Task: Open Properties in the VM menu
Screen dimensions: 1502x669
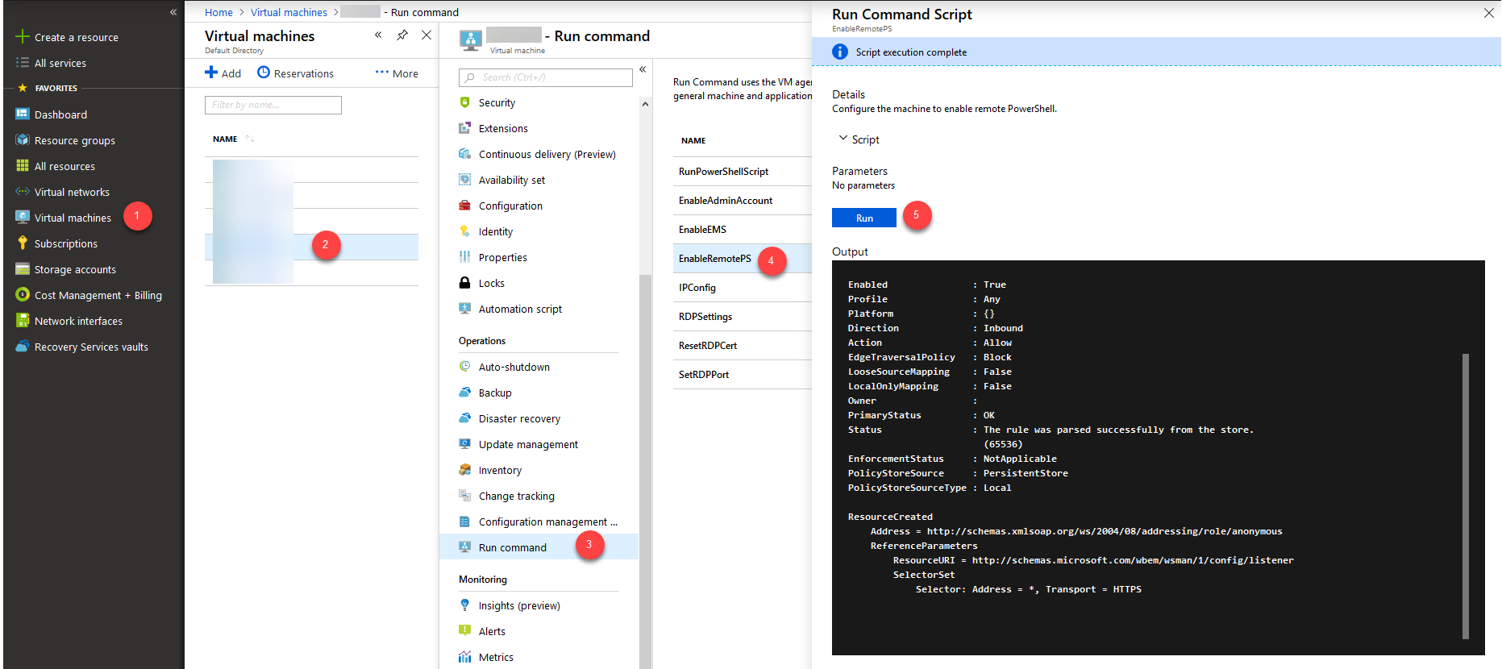Action: tap(502, 257)
